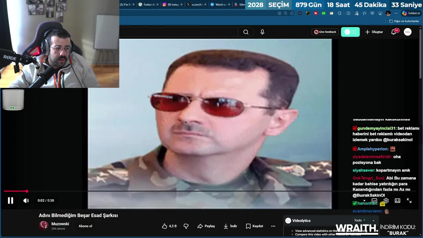Viewport: 423px width, 238px height.
Task: Open the browser profile avatar
Action: coord(388,13)
